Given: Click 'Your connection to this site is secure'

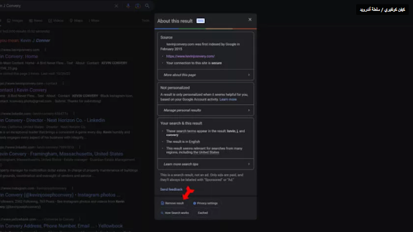Looking at the screenshot, I should [194, 63].
